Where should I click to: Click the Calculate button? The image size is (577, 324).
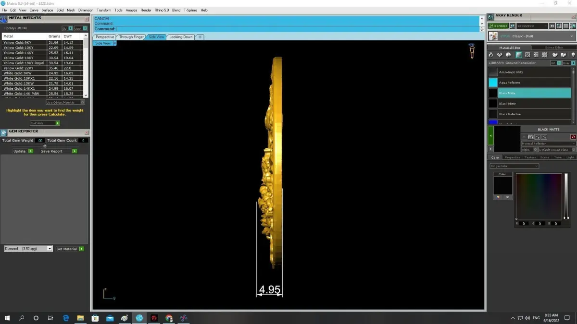[45, 123]
